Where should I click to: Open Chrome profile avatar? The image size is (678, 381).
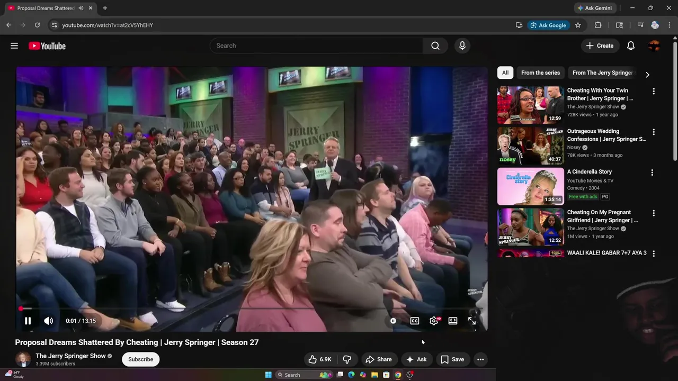[655, 25]
